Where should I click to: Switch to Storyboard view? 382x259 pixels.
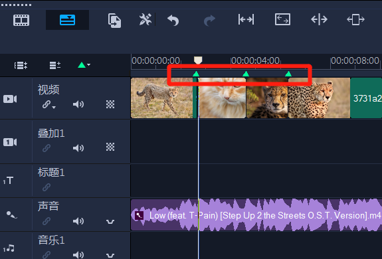tap(21, 20)
